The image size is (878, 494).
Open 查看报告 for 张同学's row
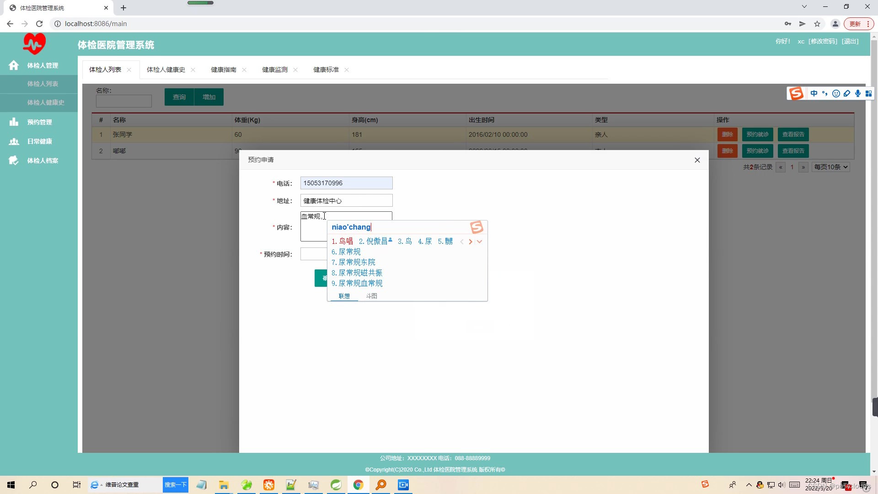[x=792, y=134]
